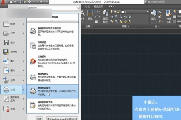Select 关闭 (Close) in the application menu

point(13,109)
